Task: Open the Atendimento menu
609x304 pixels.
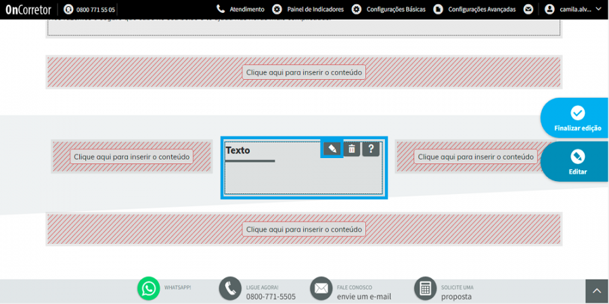Action: click(x=246, y=9)
